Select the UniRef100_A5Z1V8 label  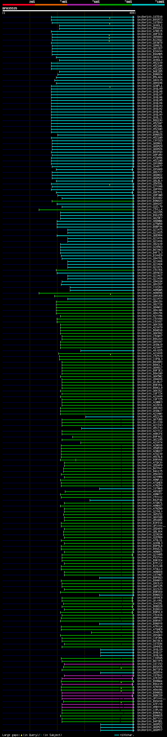pyautogui.click(x=150, y=416)
